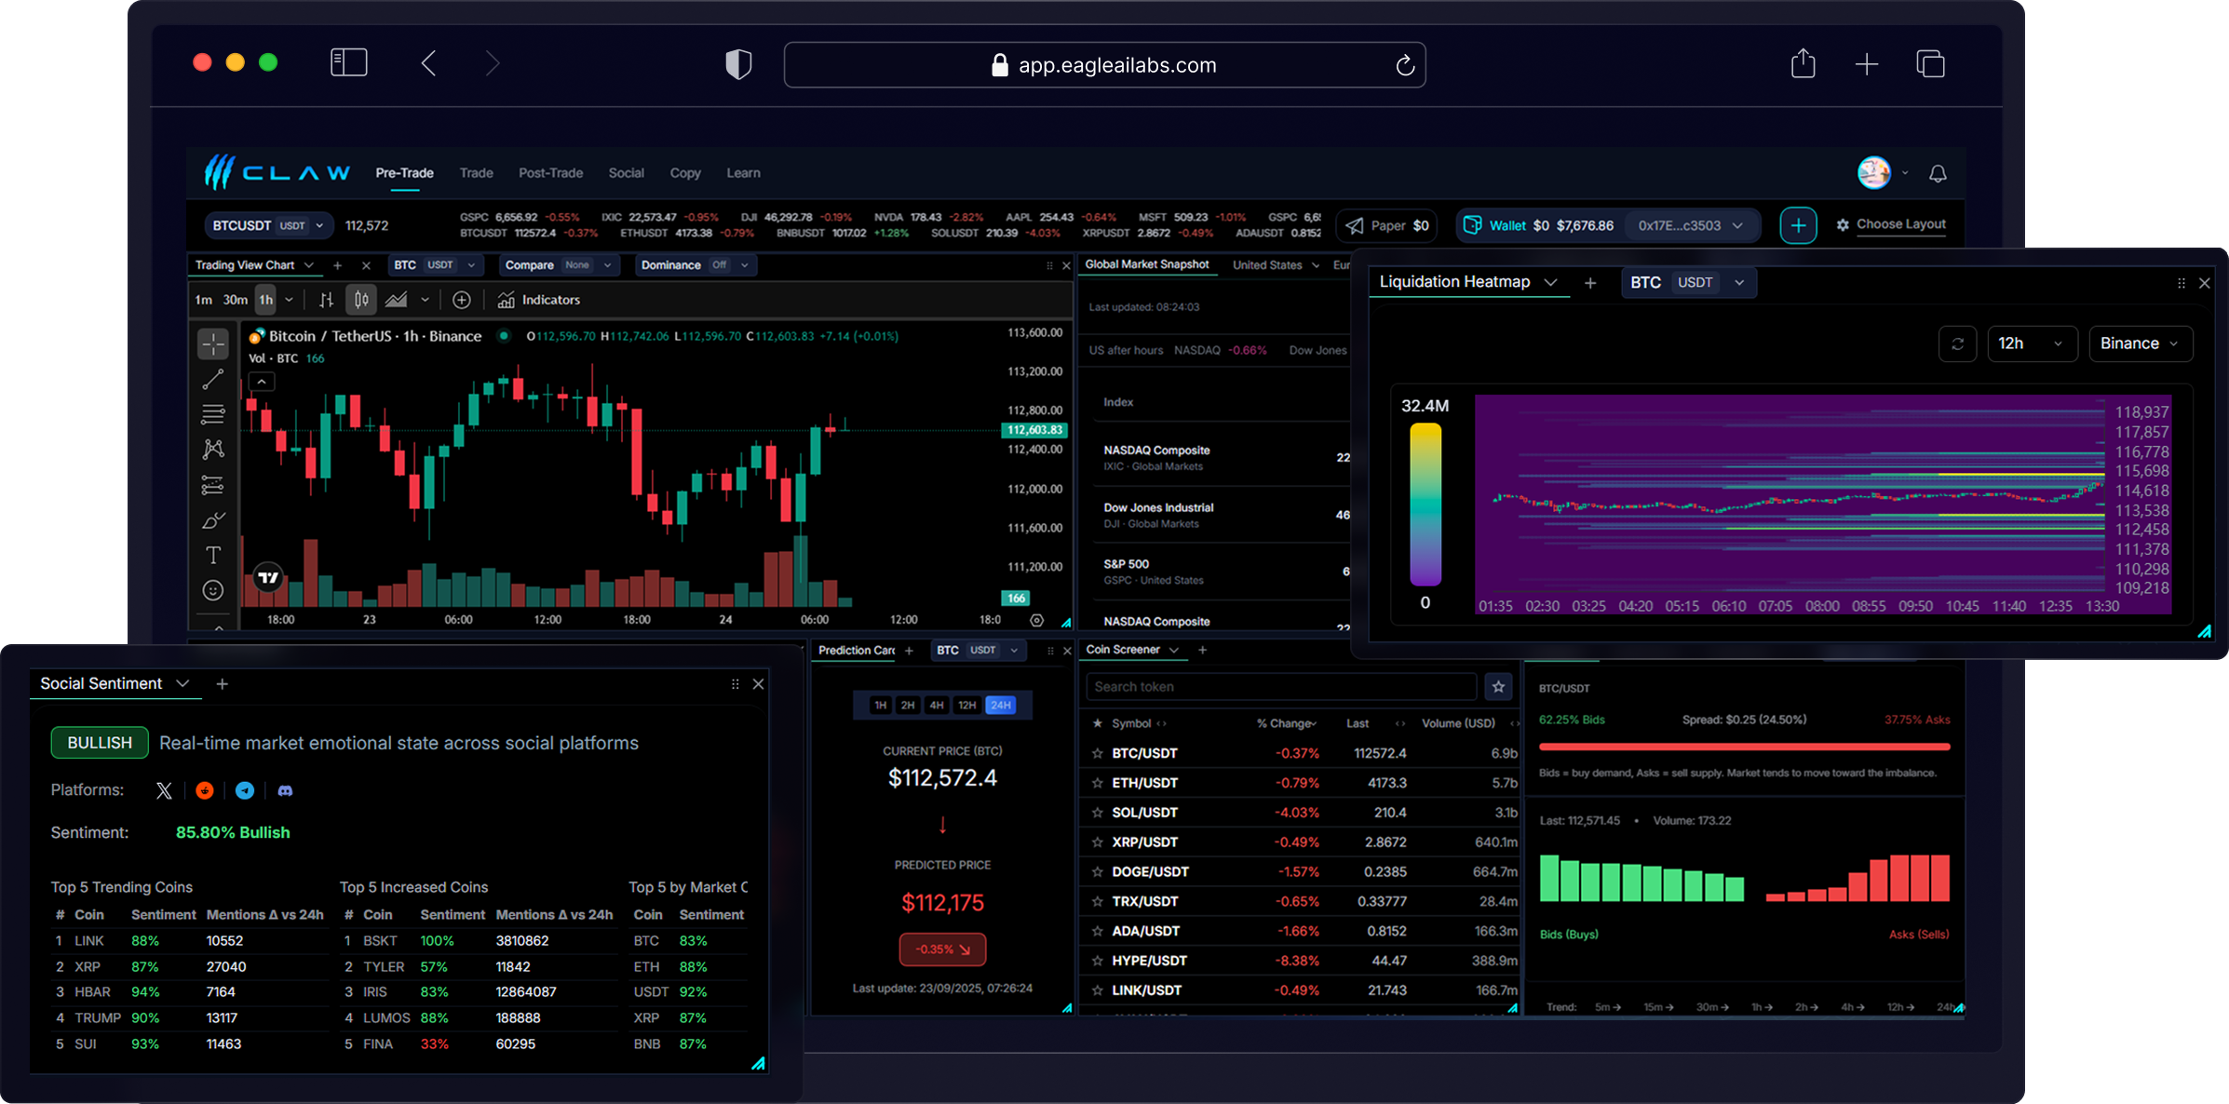
Task: Expand the Binance exchange selector on the heatmap
Action: click(x=2141, y=343)
